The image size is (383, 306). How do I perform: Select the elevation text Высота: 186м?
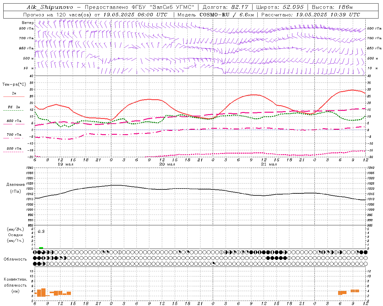pyautogui.click(x=332, y=7)
